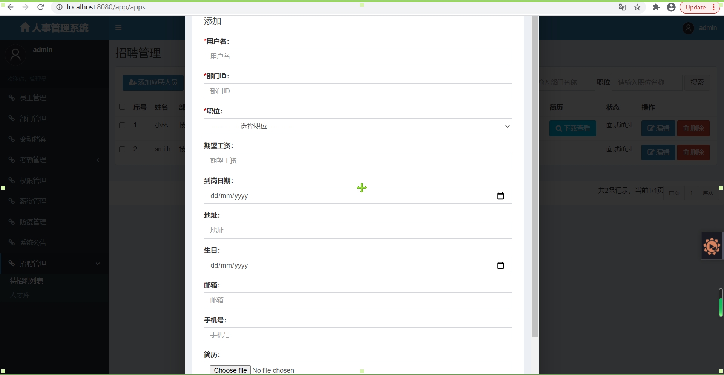Click the site information icon beside the URL

pos(59,7)
